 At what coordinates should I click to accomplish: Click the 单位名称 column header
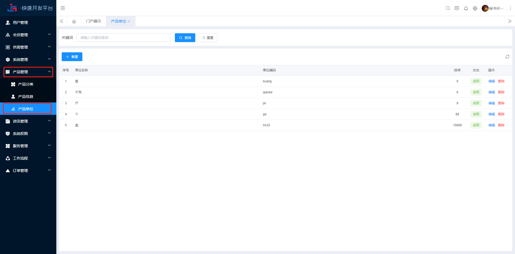[82, 70]
